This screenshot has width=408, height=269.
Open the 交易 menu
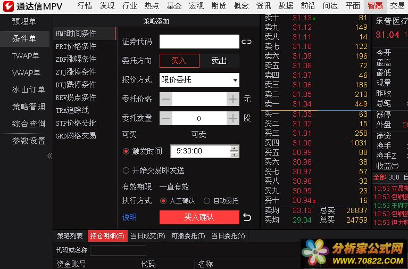397,6
